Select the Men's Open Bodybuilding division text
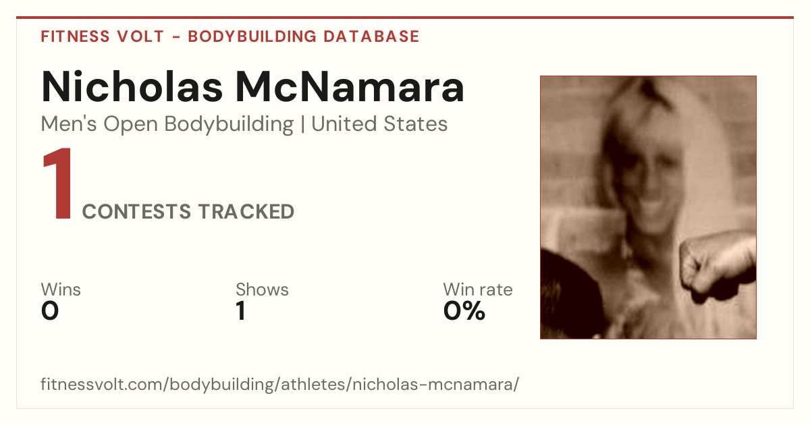The image size is (810, 425). [167, 124]
